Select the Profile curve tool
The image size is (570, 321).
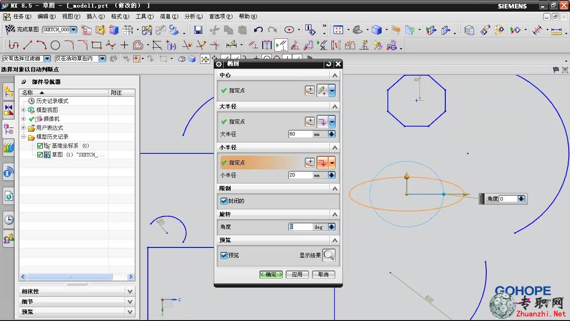pyautogui.click(x=13, y=45)
